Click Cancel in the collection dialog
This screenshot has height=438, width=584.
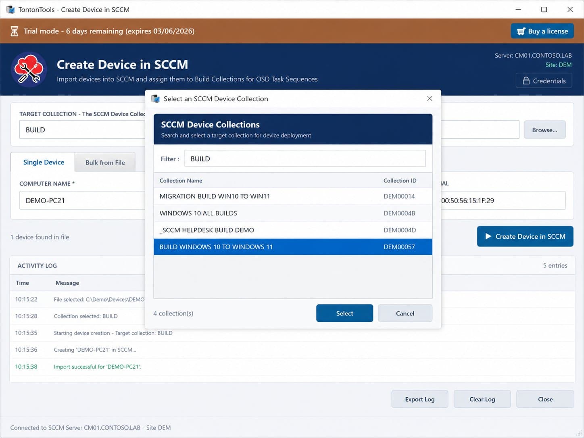point(405,313)
